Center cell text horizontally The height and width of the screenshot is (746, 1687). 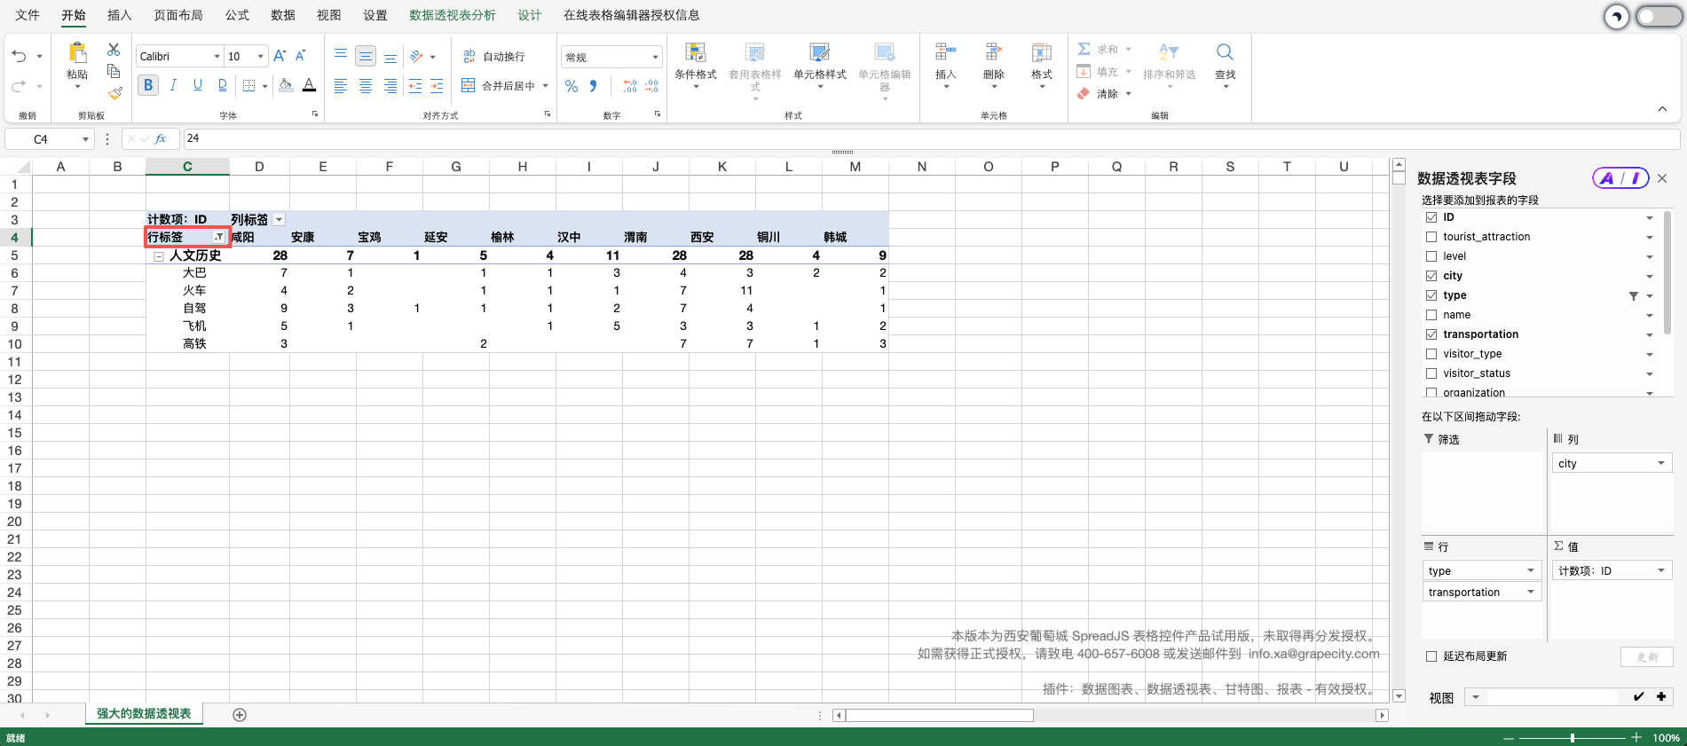[366, 86]
